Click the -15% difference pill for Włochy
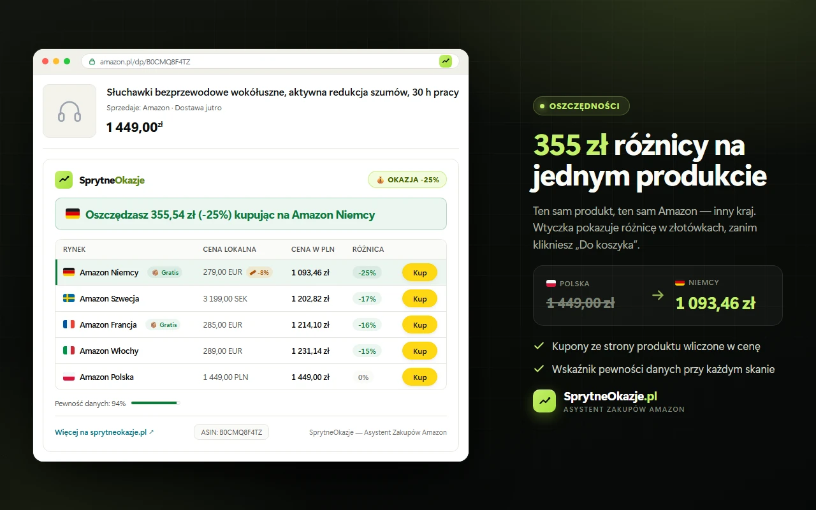Screen dimensions: 816x510 click(367, 351)
